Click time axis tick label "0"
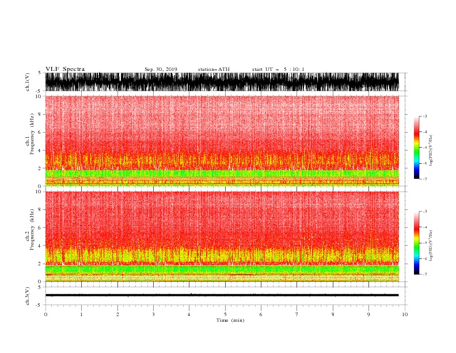This screenshot has width=456, height=353. coord(45,314)
